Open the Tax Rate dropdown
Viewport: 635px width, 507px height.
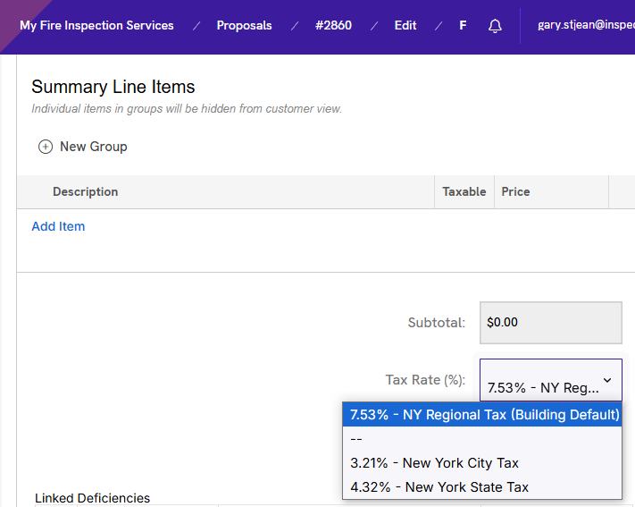(x=551, y=380)
